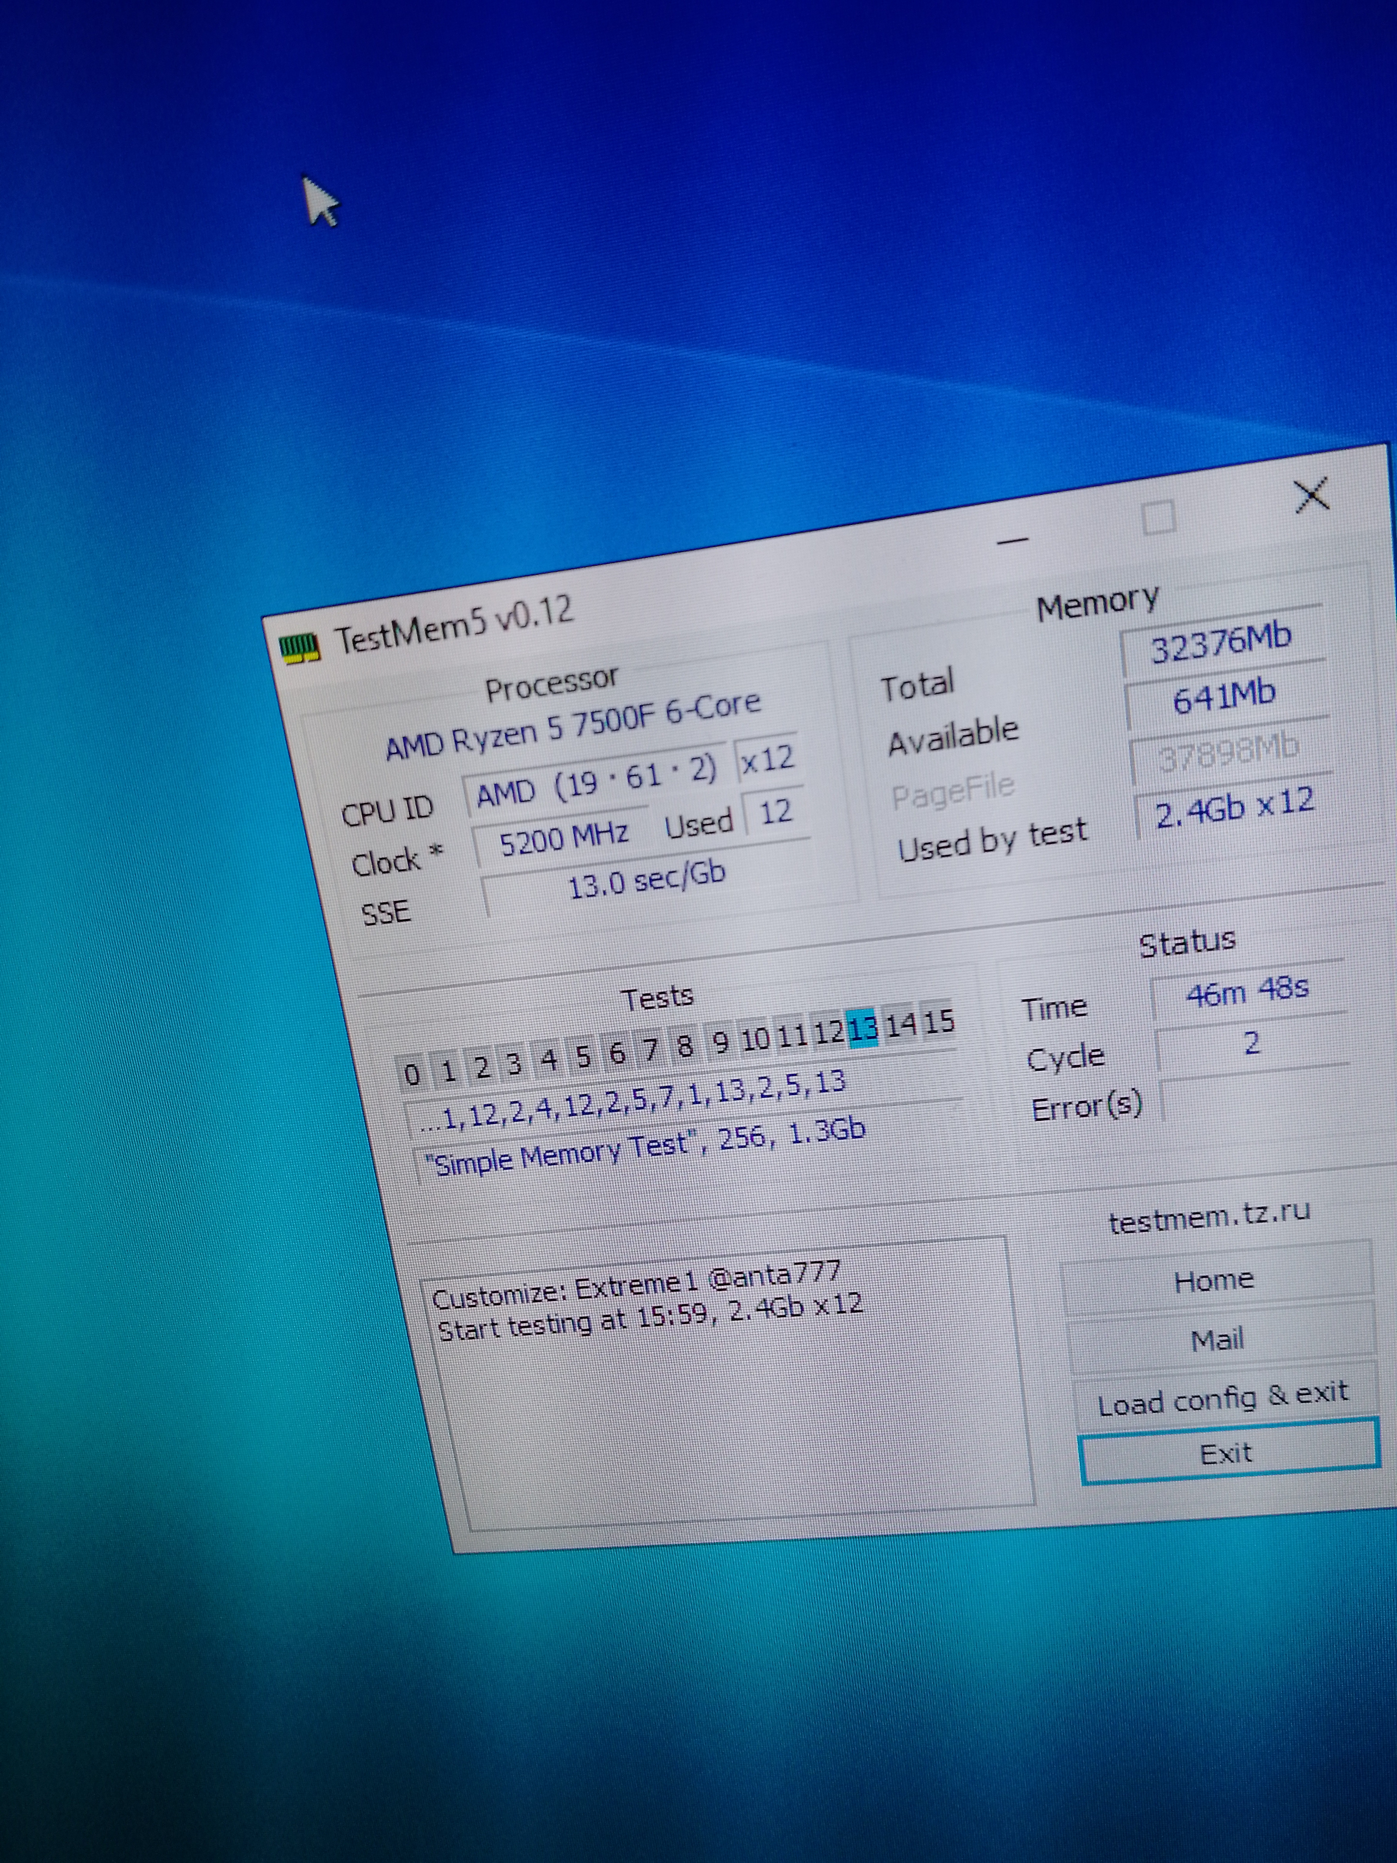Click test number 0 in the Tests row

tap(411, 1075)
